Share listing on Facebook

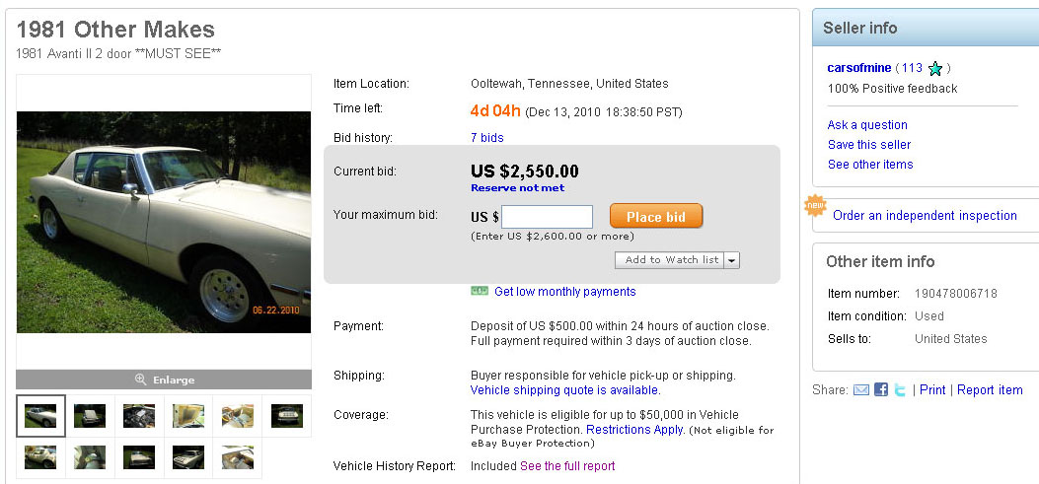pos(881,390)
